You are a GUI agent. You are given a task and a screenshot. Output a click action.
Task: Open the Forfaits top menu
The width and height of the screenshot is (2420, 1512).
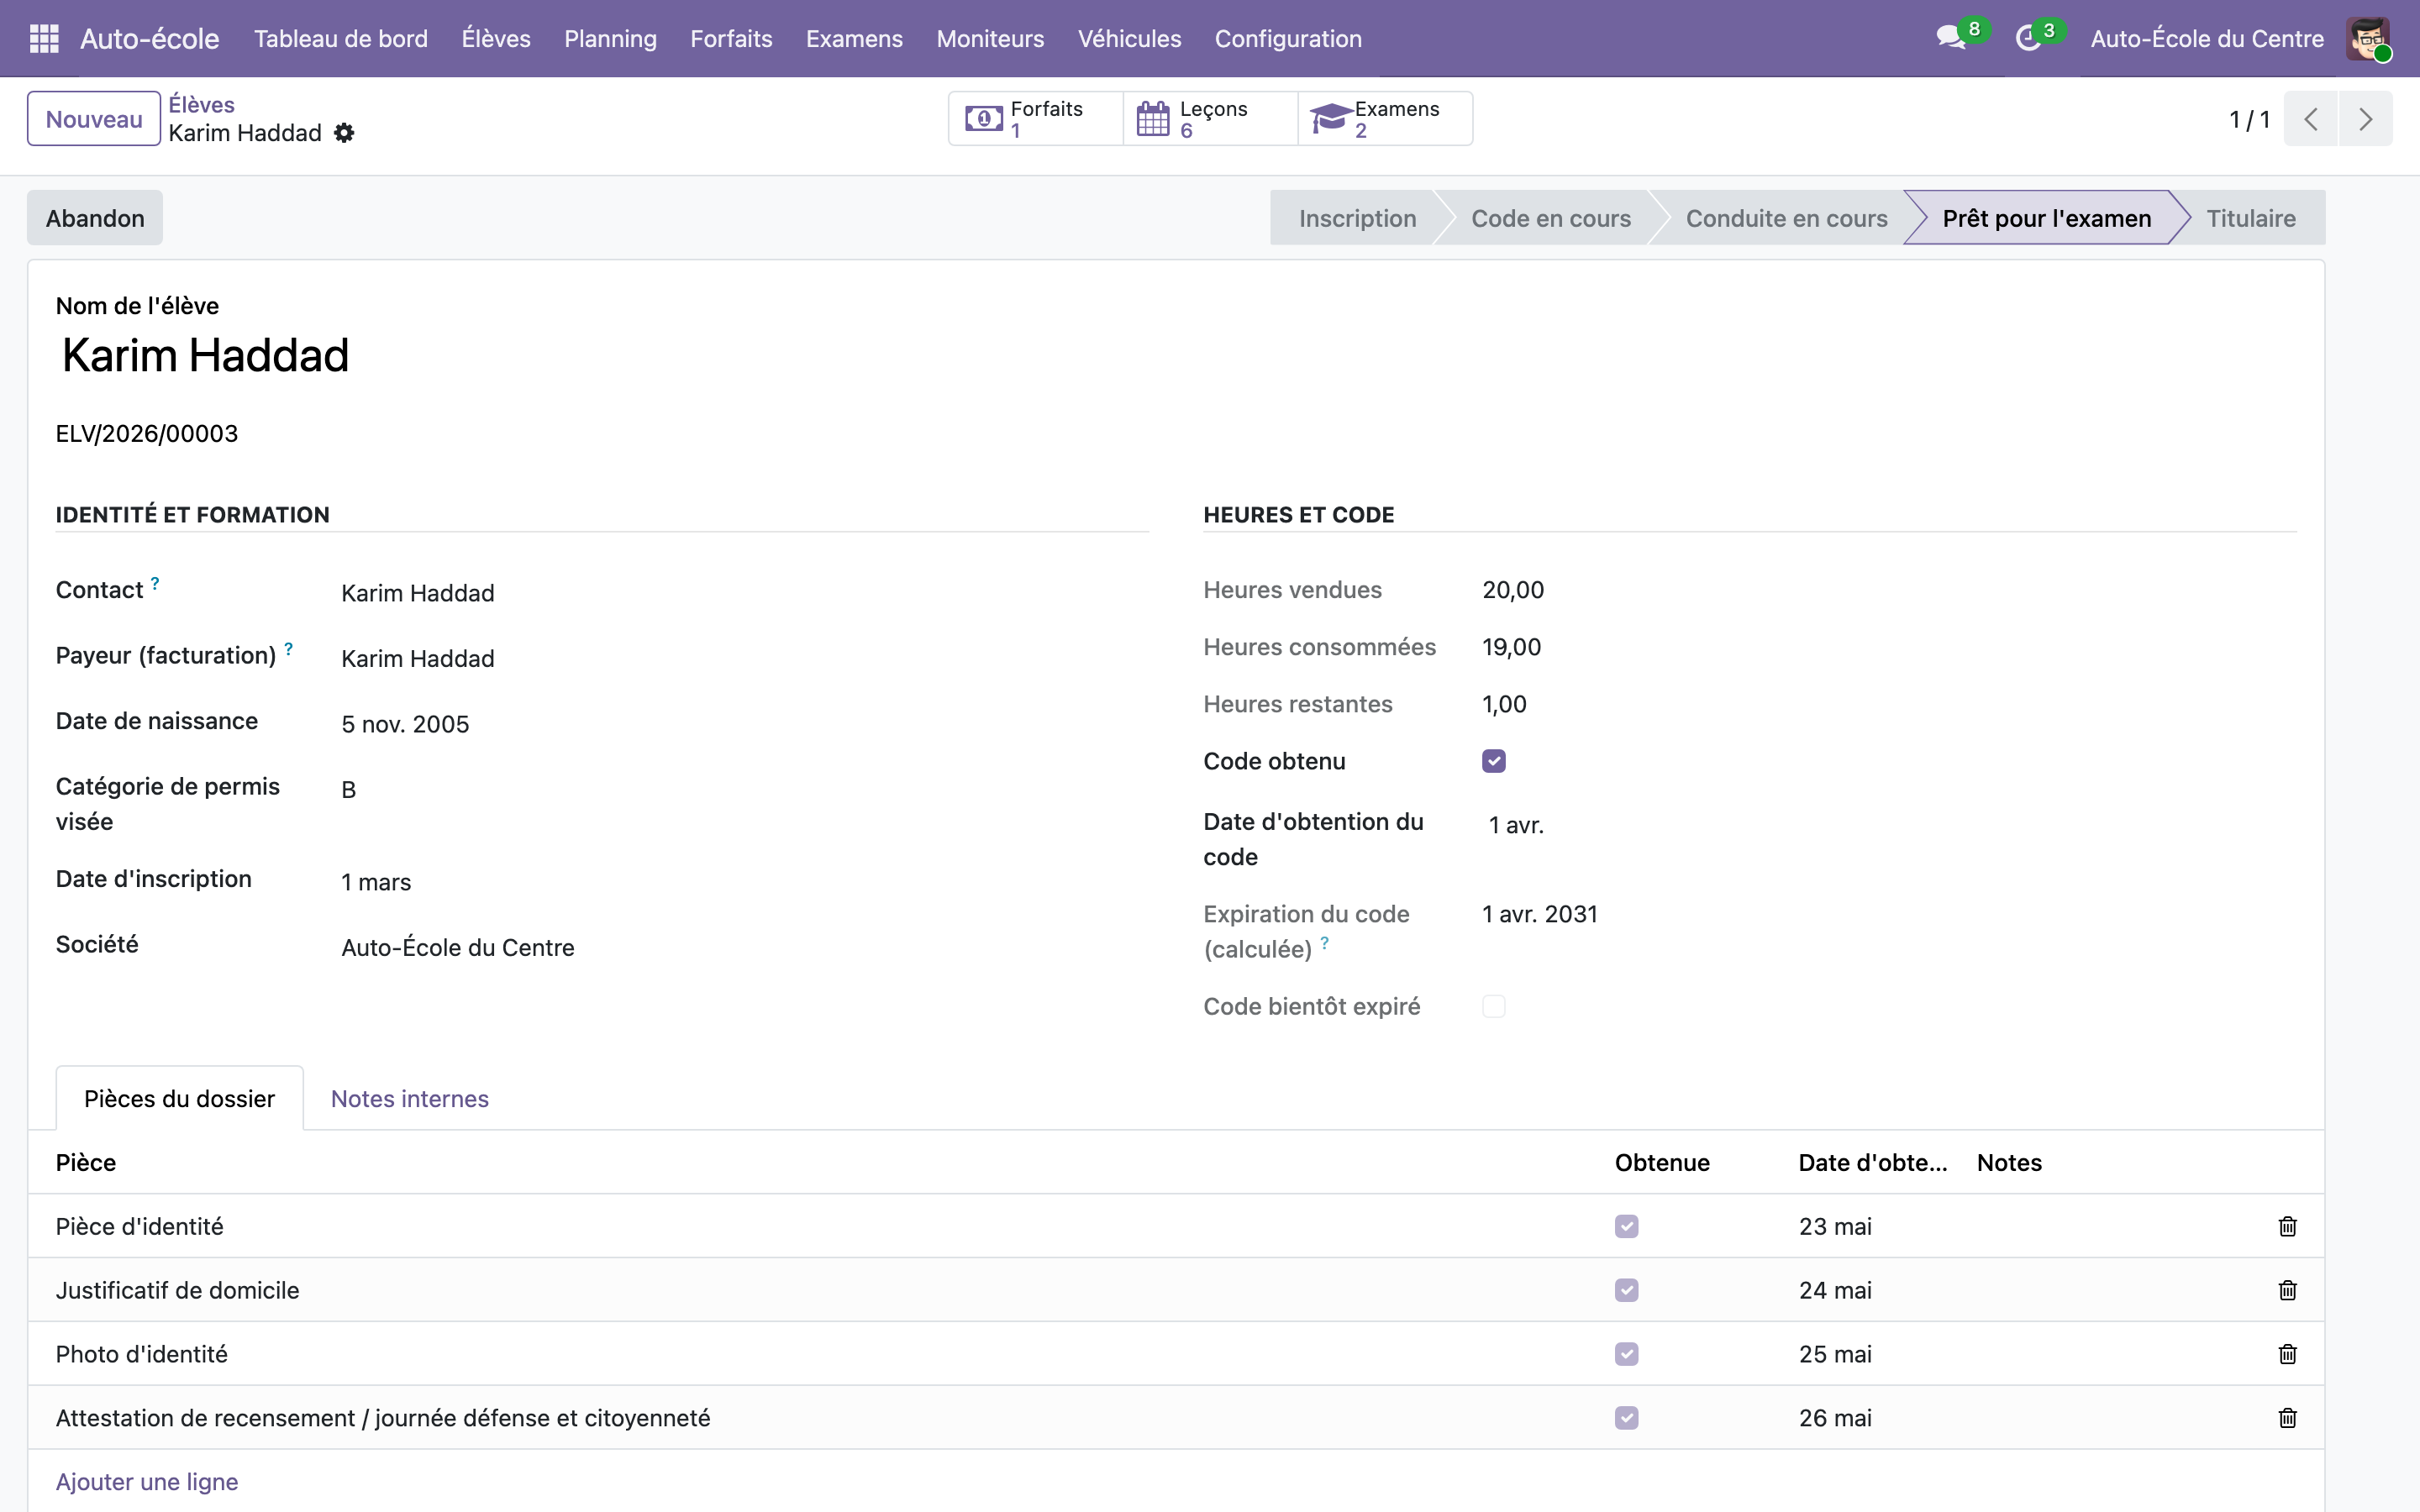(731, 38)
